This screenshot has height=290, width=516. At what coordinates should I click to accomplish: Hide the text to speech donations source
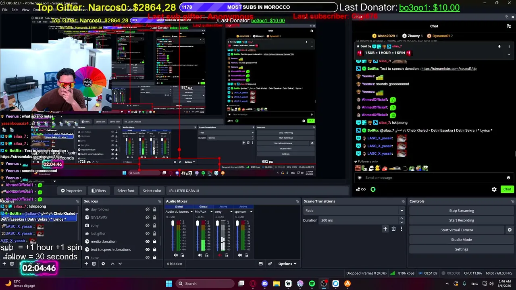[x=148, y=250]
